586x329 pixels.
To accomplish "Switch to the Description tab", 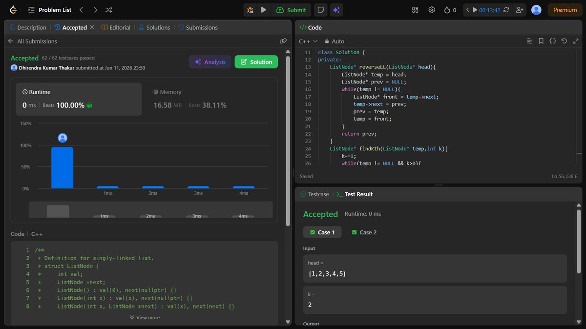I will pyautogui.click(x=27, y=28).
